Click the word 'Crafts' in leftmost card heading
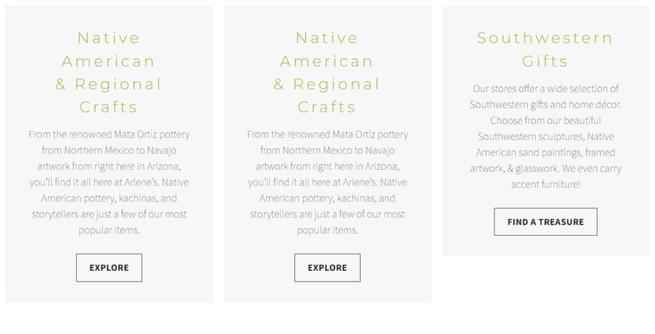655x334 pixels. coord(109,107)
